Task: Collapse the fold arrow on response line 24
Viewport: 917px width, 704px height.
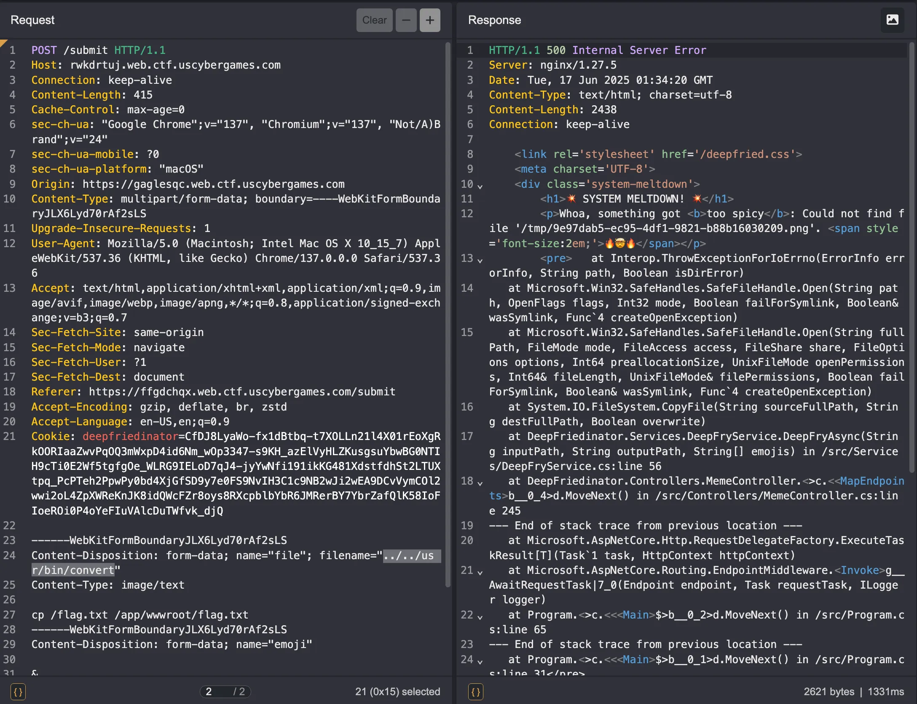Action: click(x=480, y=662)
